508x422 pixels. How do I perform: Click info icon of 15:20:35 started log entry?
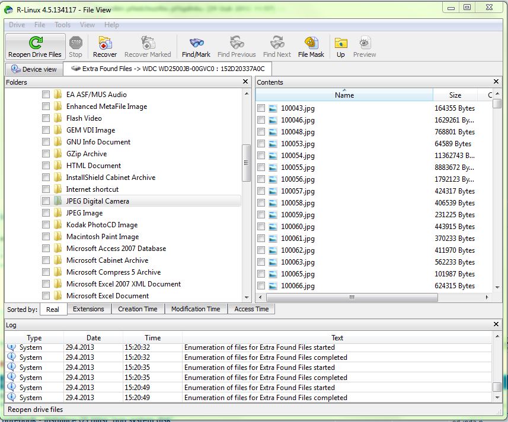[x=11, y=367]
